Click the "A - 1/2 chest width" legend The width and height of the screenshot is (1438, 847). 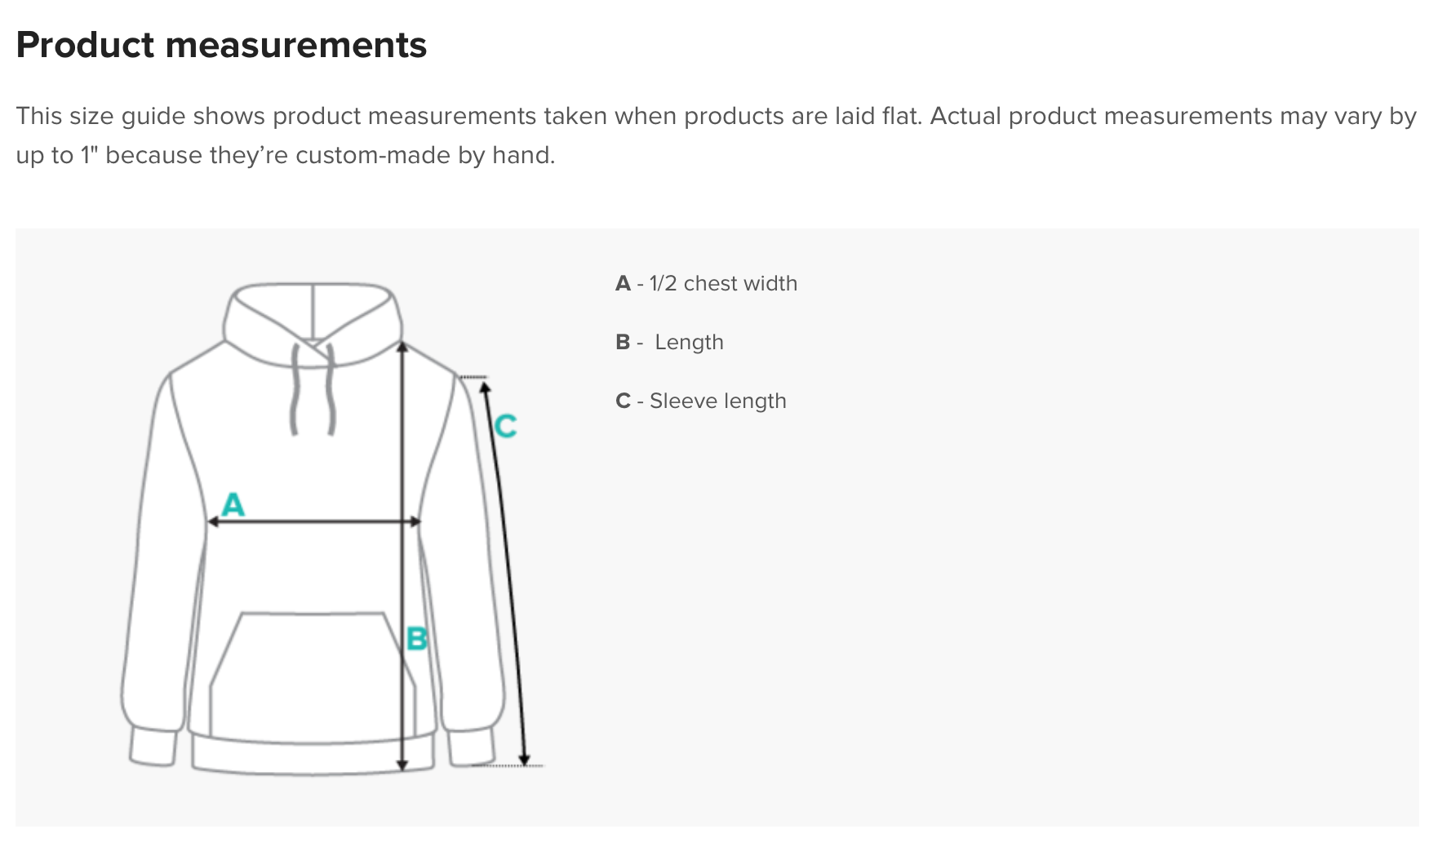coord(706,283)
